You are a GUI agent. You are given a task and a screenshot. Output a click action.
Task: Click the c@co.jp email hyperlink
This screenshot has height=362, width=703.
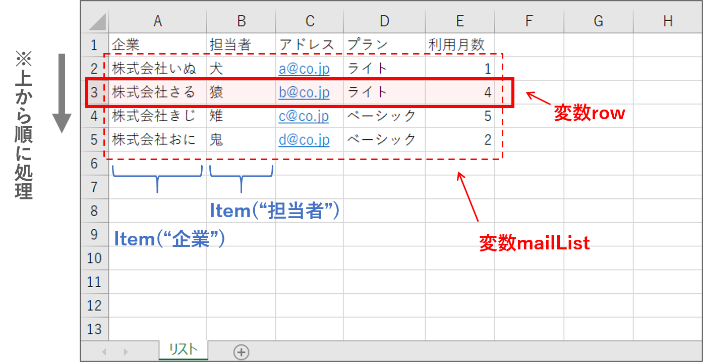(304, 116)
